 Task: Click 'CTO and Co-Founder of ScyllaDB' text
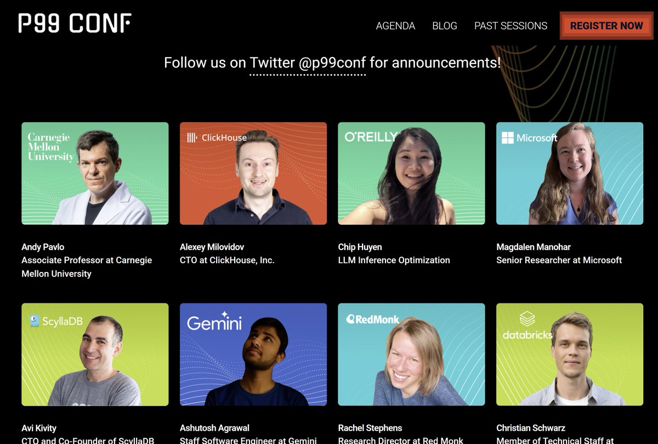click(88, 440)
